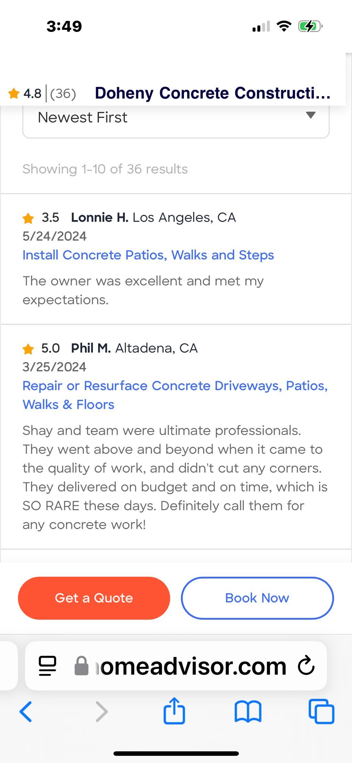Tap the 4.8 rating star in the header

pyautogui.click(x=14, y=93)
